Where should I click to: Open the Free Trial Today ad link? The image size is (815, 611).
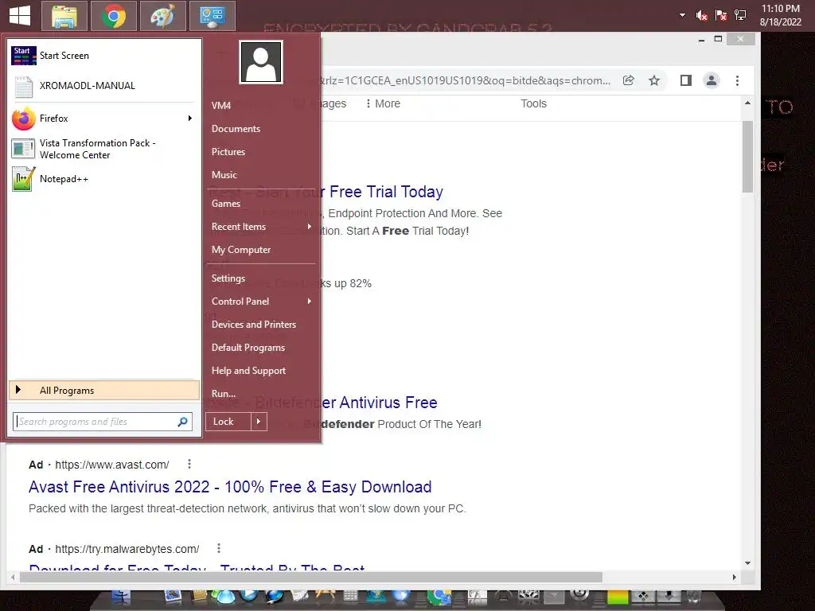coord(381,192)
